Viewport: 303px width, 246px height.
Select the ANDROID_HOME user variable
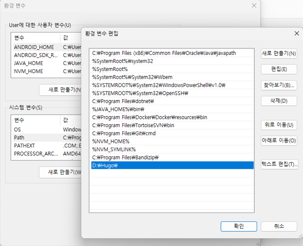tap(34, 47)
